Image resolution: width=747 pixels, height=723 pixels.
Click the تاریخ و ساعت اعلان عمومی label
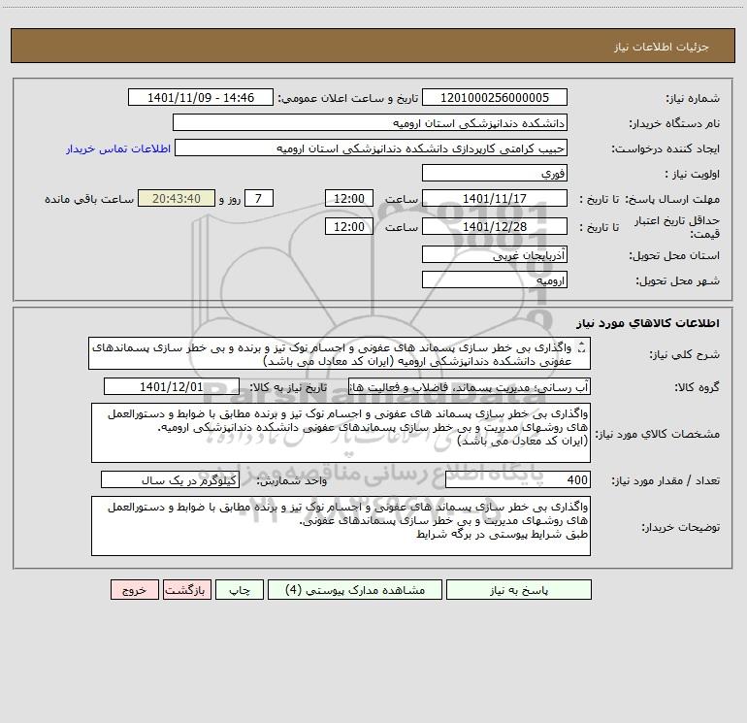[347, 98]
